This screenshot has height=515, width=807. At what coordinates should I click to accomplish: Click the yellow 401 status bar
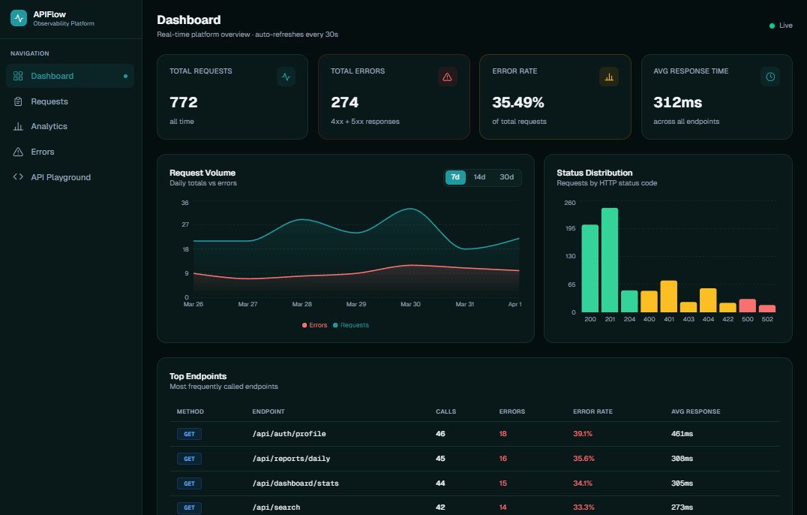[x=668, y=296]
